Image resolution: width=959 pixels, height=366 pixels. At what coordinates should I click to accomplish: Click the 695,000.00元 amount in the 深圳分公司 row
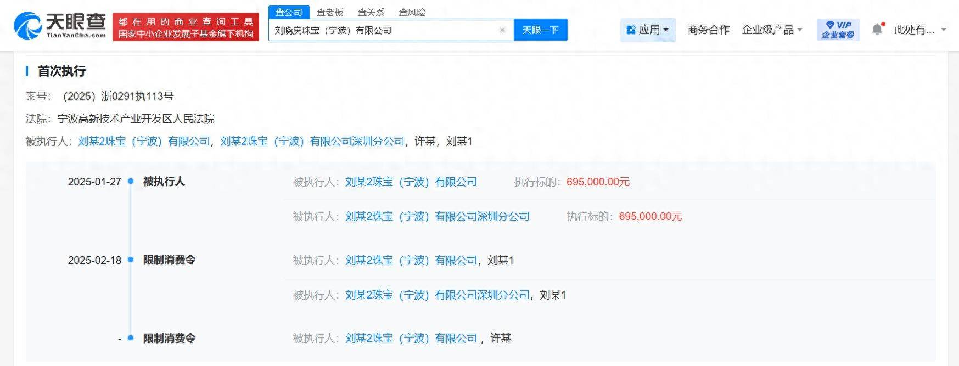650,216
